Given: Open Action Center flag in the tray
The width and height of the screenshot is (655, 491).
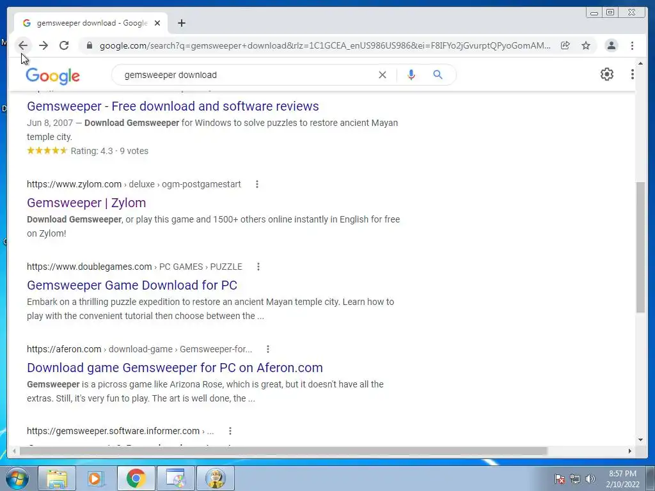Looking at the screenshot, I should click(x=559, y=479).
